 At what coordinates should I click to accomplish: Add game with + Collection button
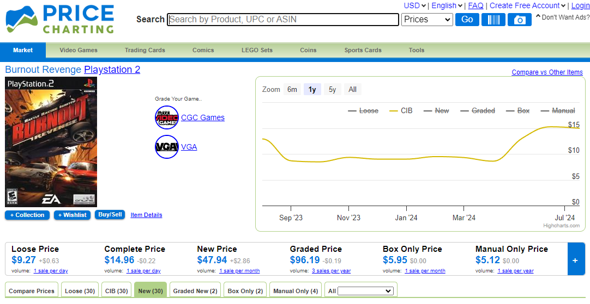pyautogui.click(x=27, y=215)
